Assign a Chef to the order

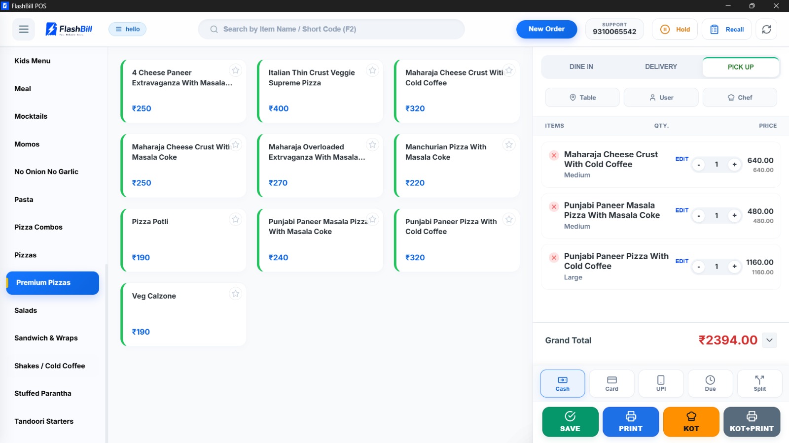coord(740,98)
